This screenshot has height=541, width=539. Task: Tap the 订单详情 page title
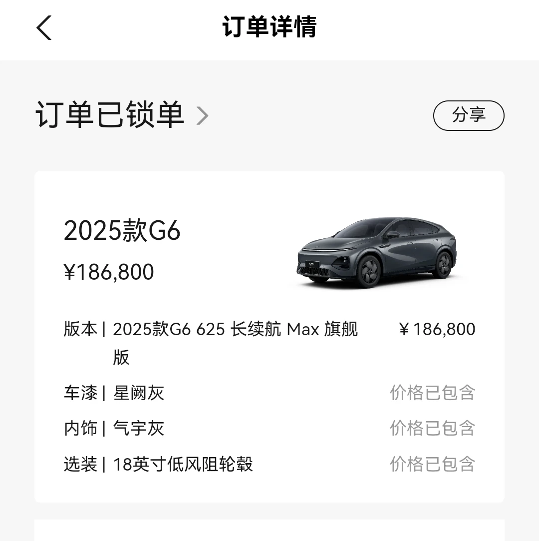tap(269, 27)
